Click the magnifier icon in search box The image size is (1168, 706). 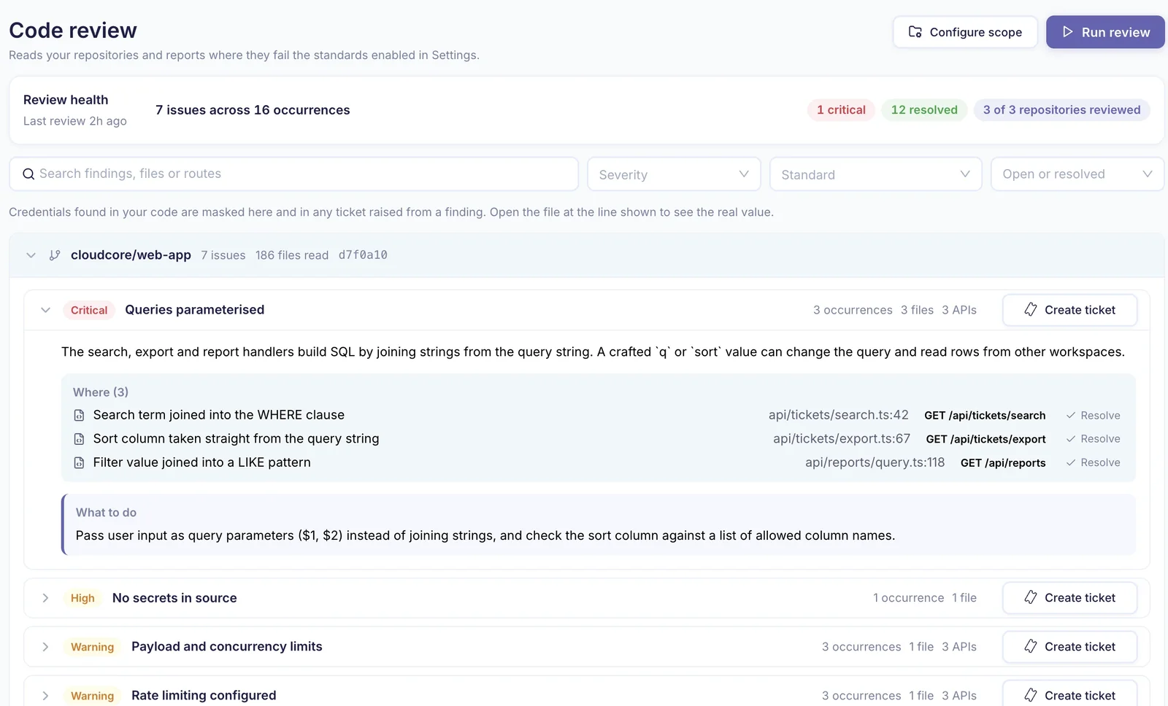click(28, 174)
